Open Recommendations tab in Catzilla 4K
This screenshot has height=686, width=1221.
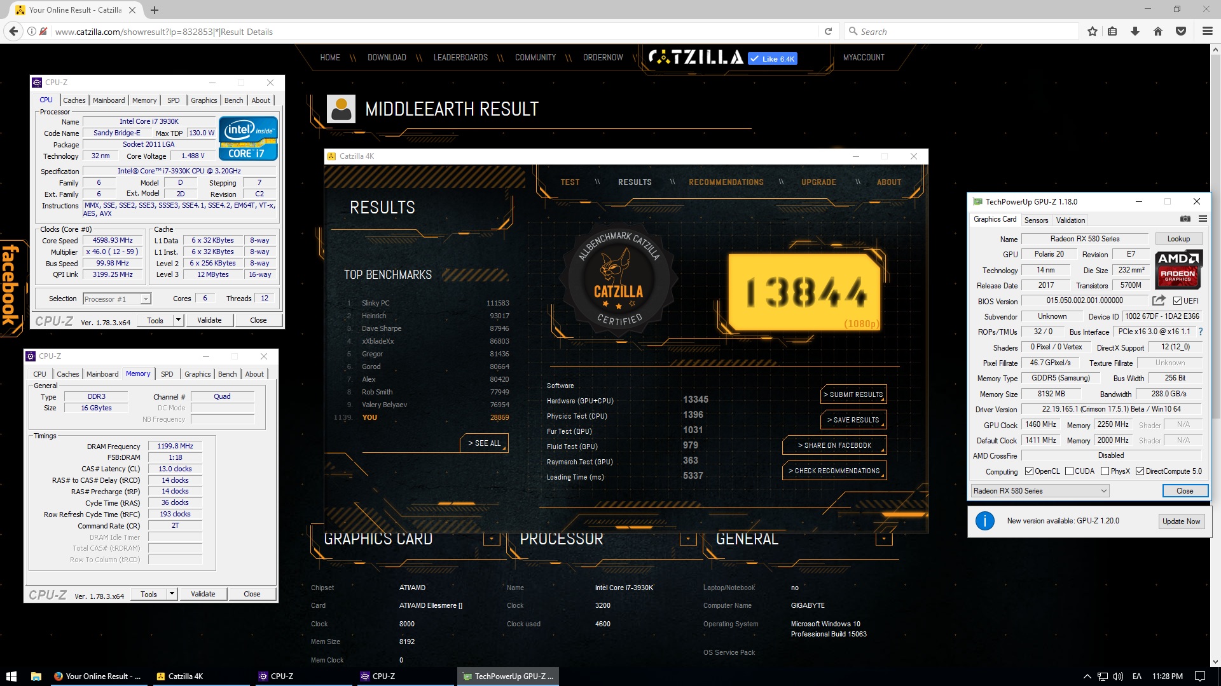pos(726,182)
